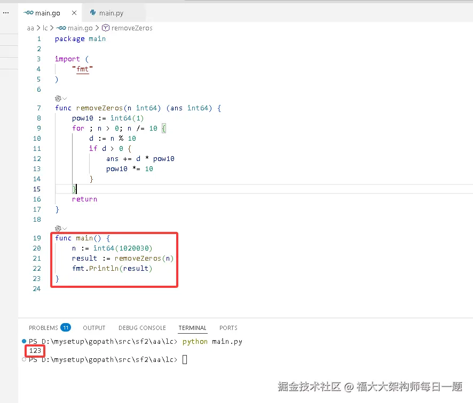The height and width of the screenshot is (403, 473).
Task: Click 'removeZeros' in the function declaration
Action: point(99,108)
